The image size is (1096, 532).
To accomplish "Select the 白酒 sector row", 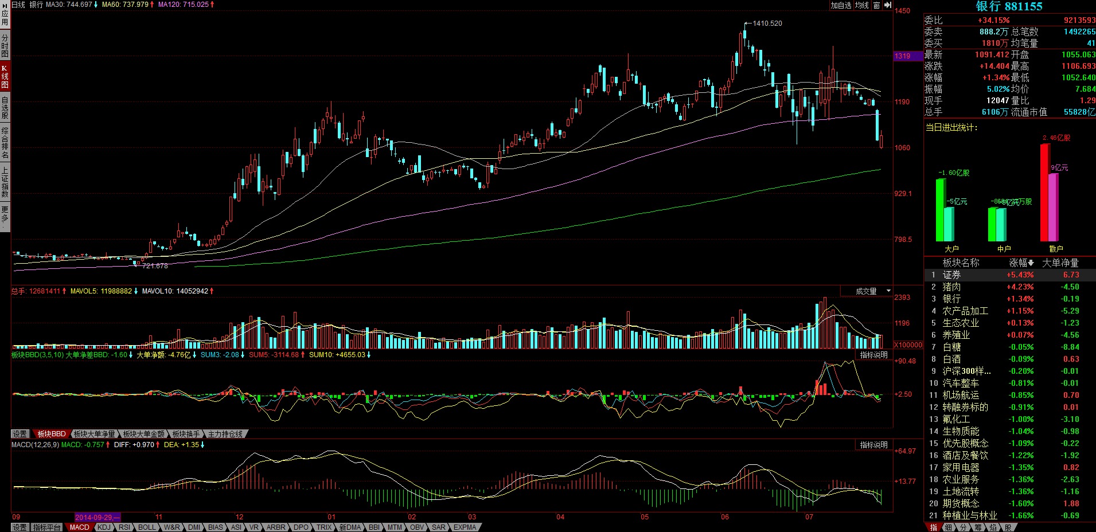I will (1010, 359).
